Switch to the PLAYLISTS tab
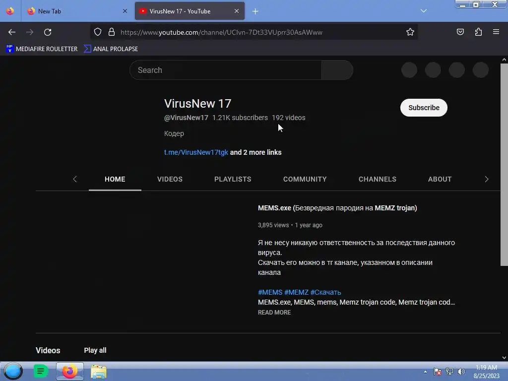Screen dimensions: 508x381 (x=233, y=179)
